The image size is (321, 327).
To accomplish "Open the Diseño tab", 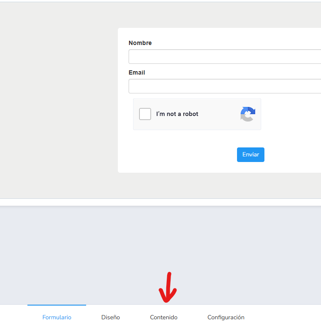I will click(111, 318).
